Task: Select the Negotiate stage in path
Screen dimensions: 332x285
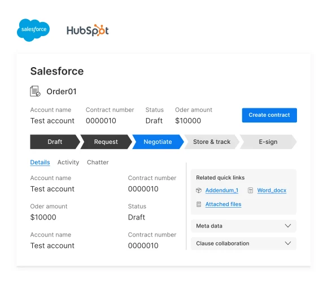Action: point(158,142)
